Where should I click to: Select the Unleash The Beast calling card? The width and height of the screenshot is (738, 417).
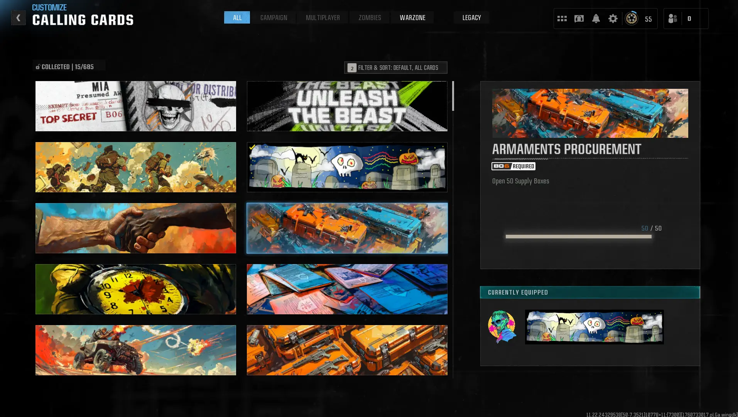click(x=347, y=106)
